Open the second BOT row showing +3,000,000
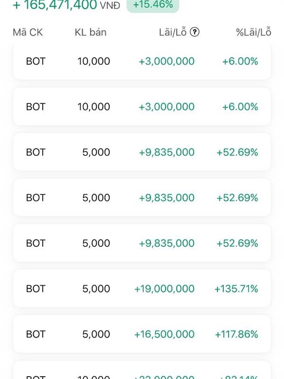 tap(142, 107)
